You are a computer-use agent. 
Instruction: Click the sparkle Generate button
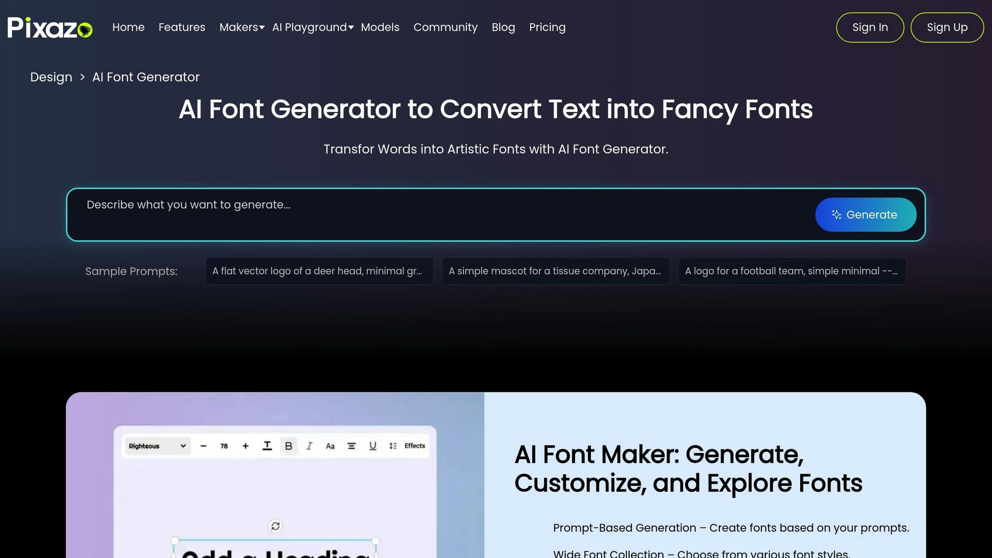point(866,215)
